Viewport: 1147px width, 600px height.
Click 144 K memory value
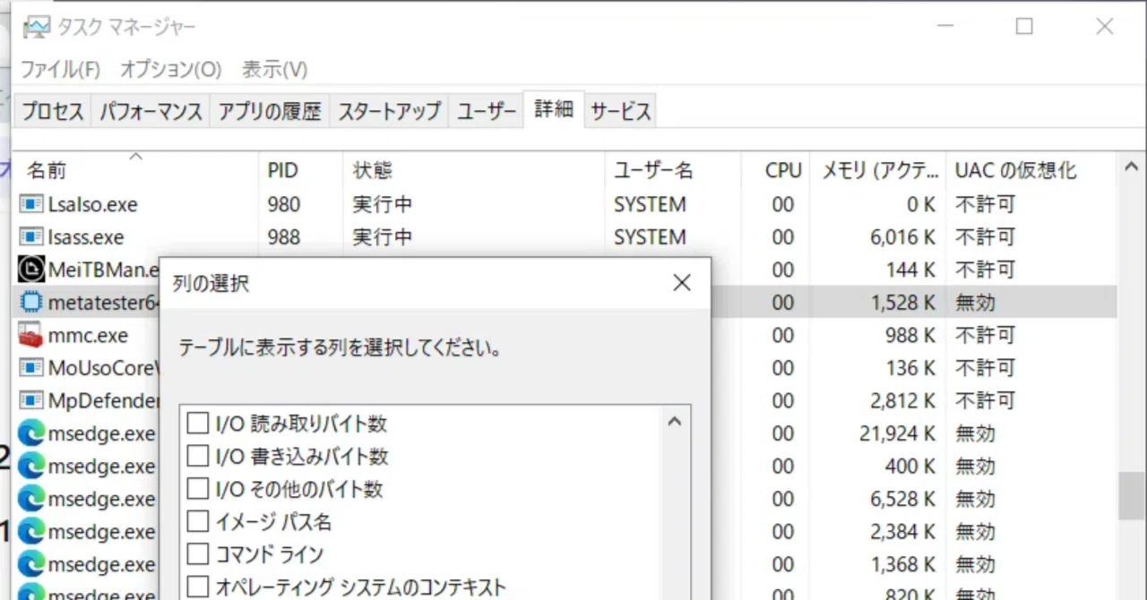coord(911,270)
